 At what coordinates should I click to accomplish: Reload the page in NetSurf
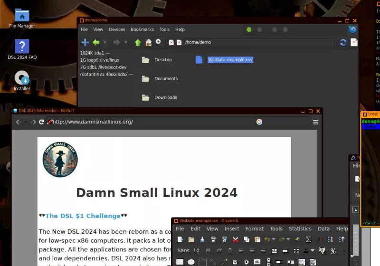tap(41, 122)
